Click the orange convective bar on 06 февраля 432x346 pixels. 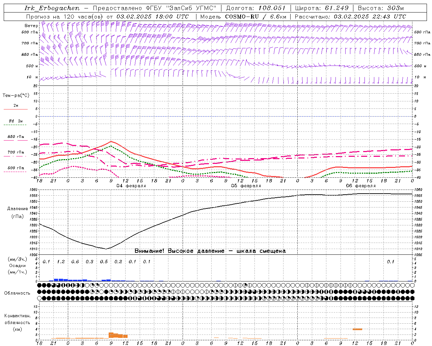point(357,329)
